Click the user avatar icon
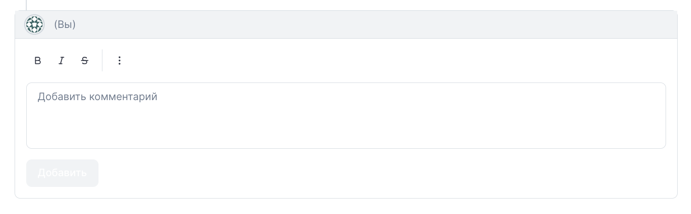Viewport: 691px width, 214px height. [34, 24]
